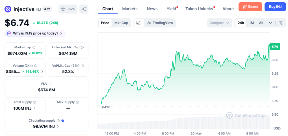The width and height of the screenshot is (288, 136).
Task: Click the Buy INJ button
Action: click(x=275, y=7)
